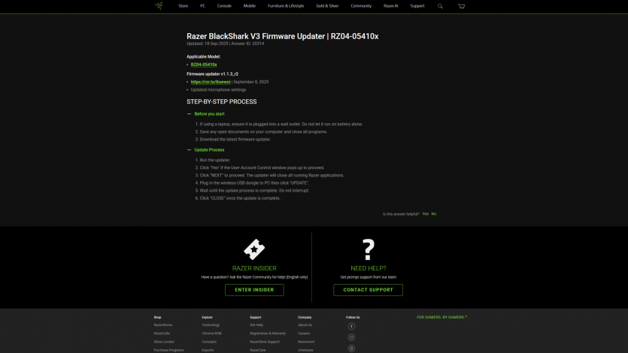Open Chroma RGB footer link
628x353 pixels.
[211, 333]
